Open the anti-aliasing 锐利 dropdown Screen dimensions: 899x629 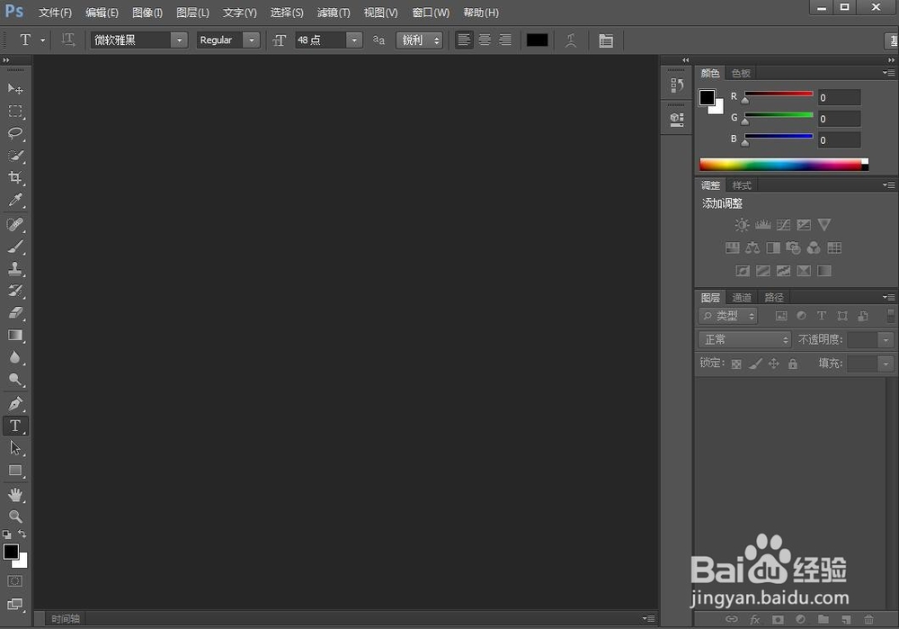[x=419, y=40]
